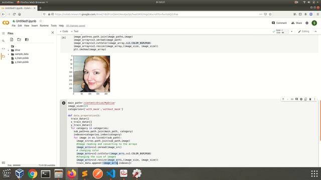Open the Insert menu
The width and height of the screenshot is (321, 180).
35,25
